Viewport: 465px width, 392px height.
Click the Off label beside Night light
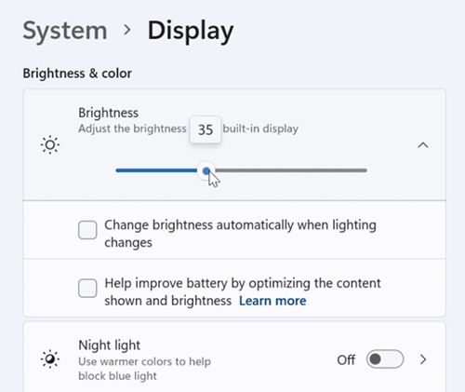pyautogui.click(x=346, y=360)
